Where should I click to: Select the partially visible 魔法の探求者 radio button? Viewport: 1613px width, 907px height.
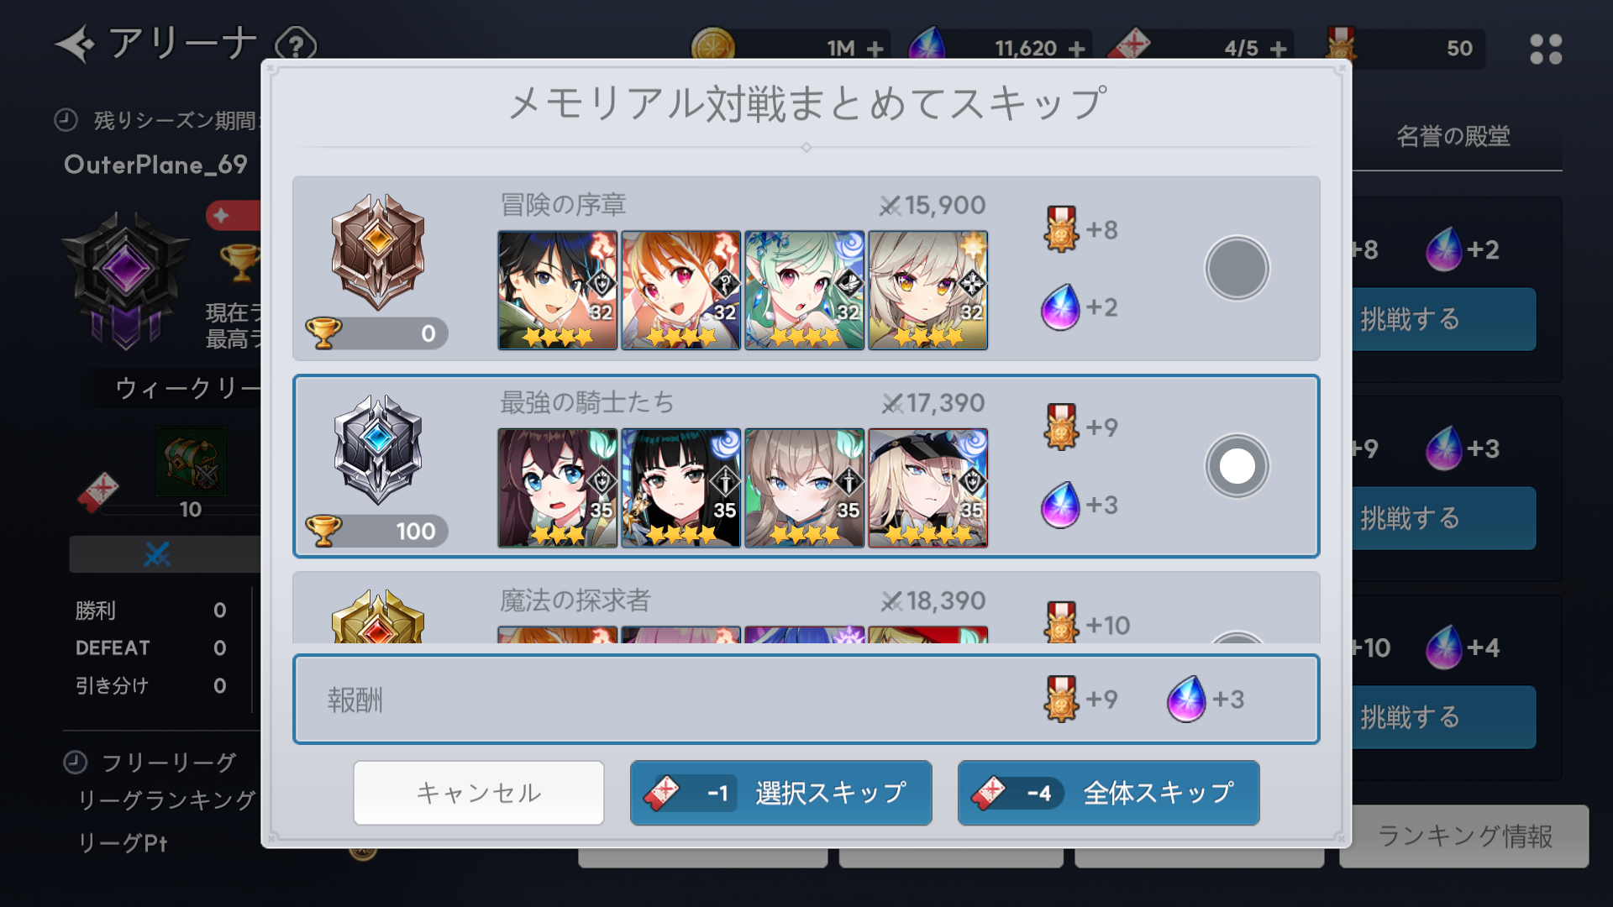pyautogui.click(x=1237, y=637)
